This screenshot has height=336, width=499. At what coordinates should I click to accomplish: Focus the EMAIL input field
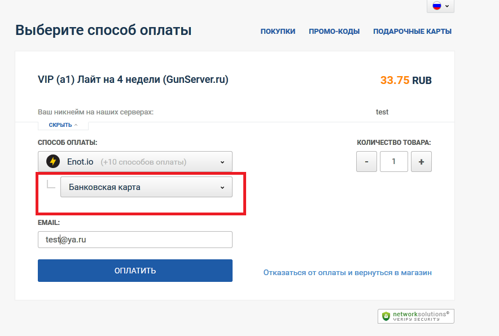(135, 240)
